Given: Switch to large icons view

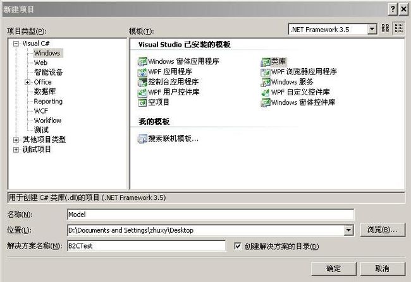Looking at the screenshot, I should point(385,28).
